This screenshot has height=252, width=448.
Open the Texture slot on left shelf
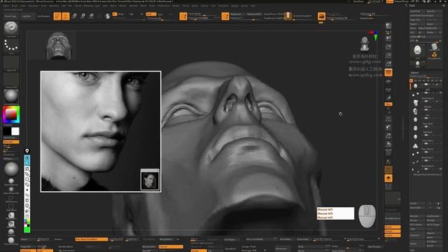[x=11, y=80]
